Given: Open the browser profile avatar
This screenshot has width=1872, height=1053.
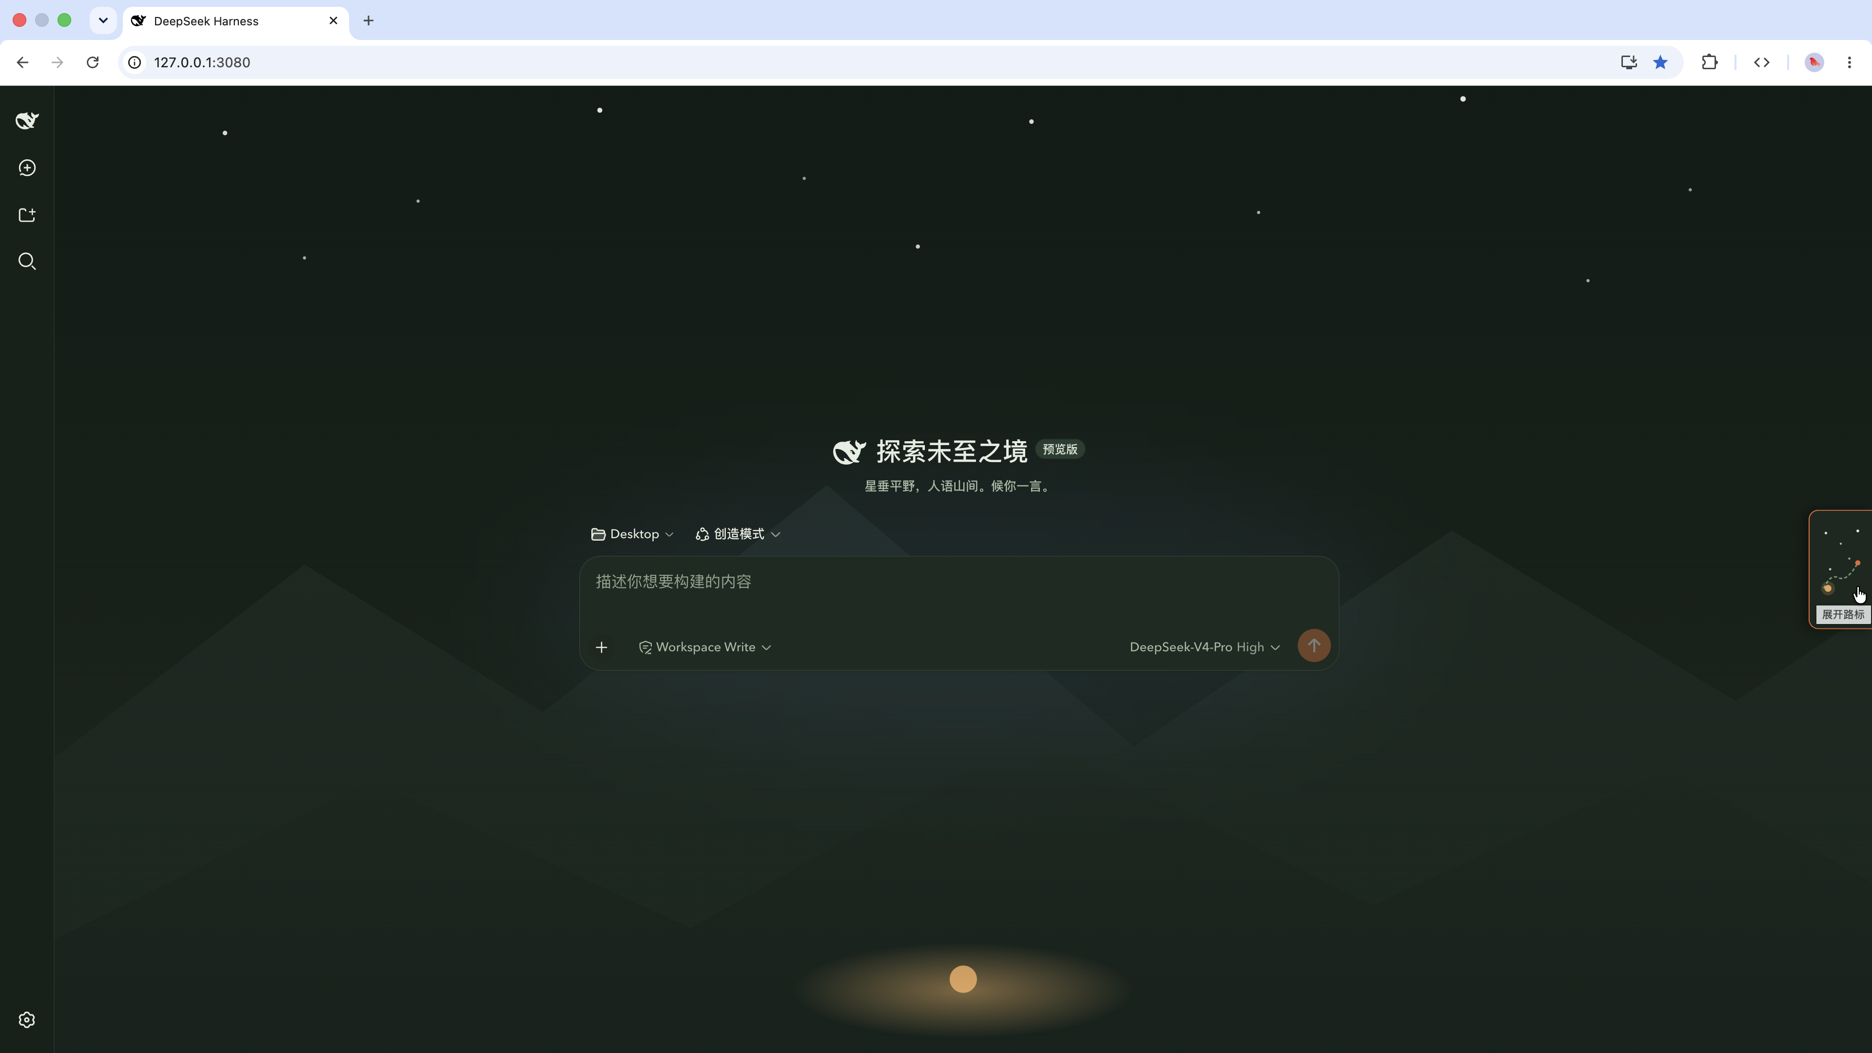Looking at the screenshot, I should (x=1814, y=62).
